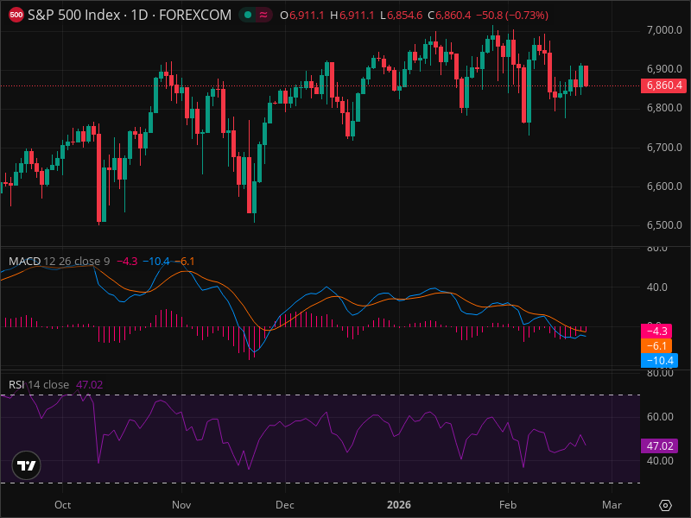691x518 pixels.
Task: Click the 6,860.4 current price label
Action: pyautogui.click(x=664, y=85)
